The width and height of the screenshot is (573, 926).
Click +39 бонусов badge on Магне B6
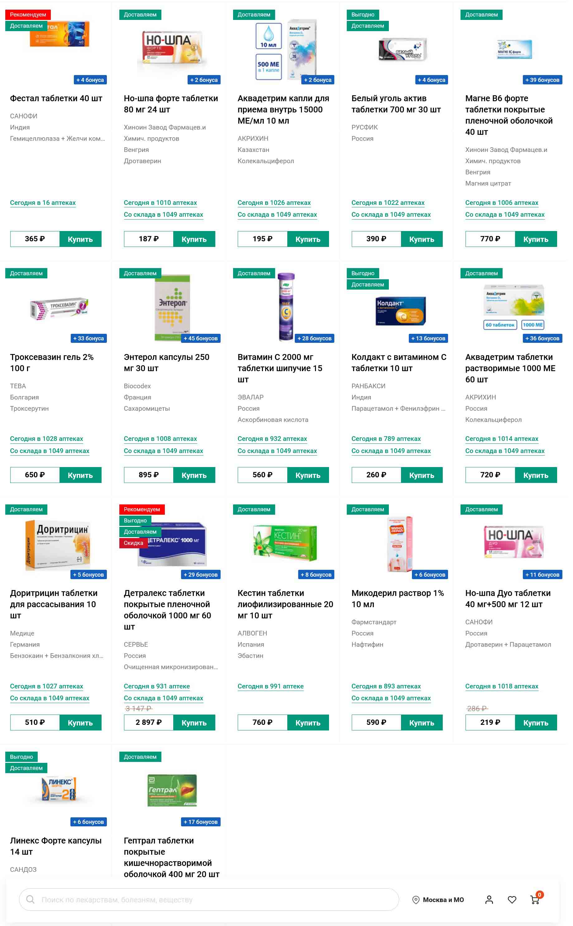pos(542,80)
